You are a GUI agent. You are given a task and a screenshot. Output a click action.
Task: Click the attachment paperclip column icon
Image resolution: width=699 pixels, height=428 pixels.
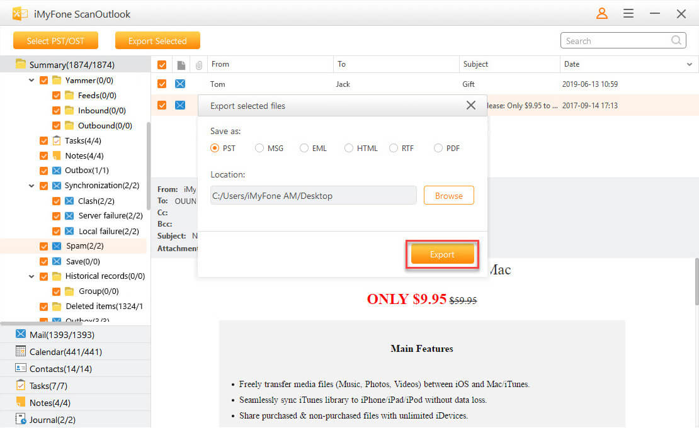coord(198,64)
